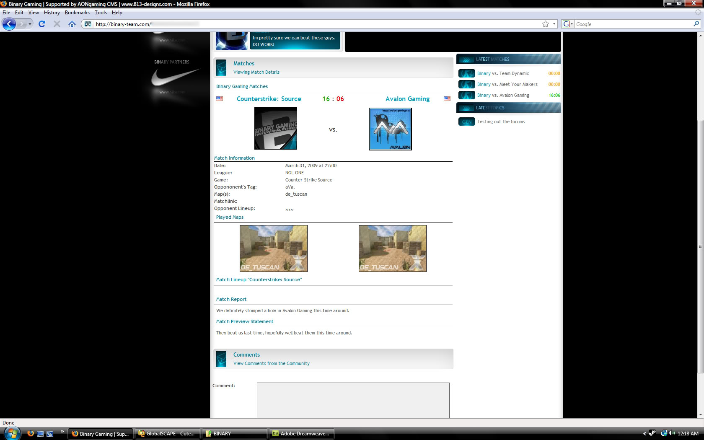The image size is (704, 440).
Task: Open Binary vs. Team Dynamic match
Action: (503, 73)
